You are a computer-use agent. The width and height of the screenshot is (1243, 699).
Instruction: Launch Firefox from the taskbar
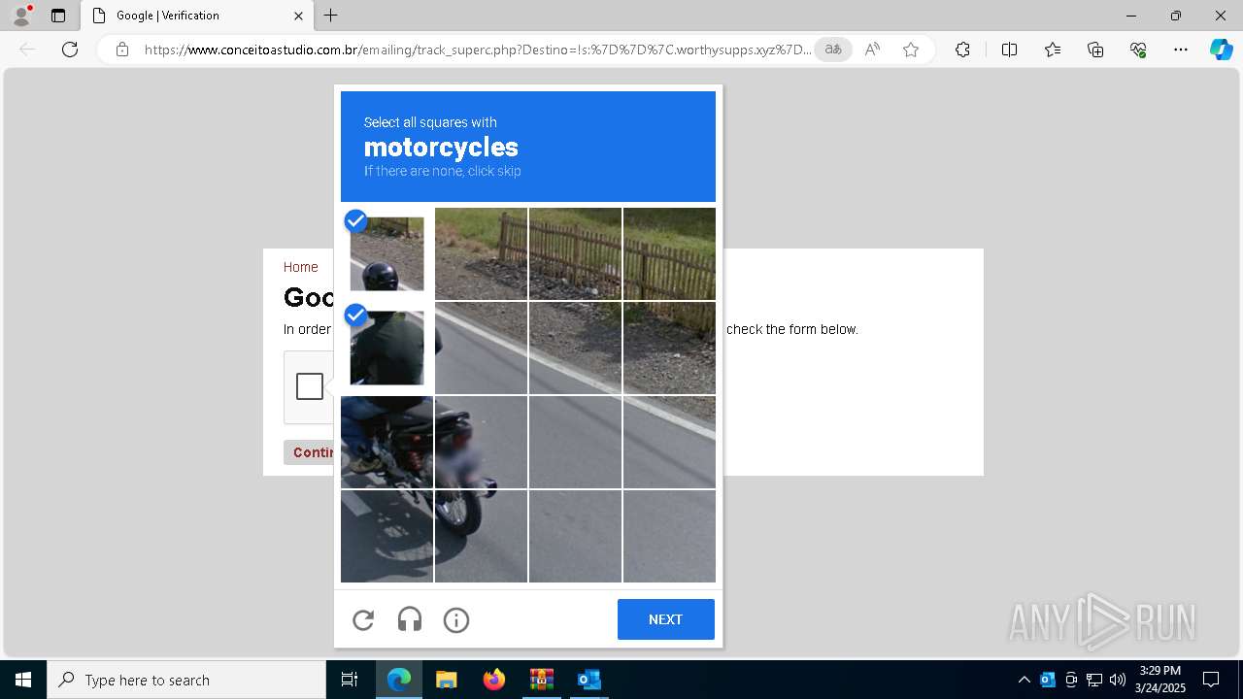(x=494, y=680)
